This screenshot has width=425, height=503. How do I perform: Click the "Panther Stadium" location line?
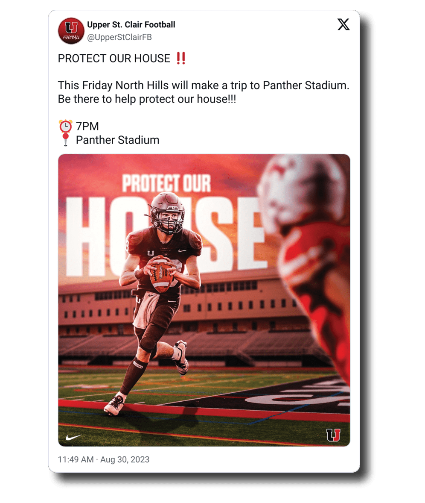point(117,140)
